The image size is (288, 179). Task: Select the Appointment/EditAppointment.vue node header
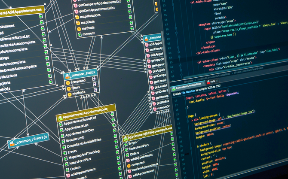[147, 133]
